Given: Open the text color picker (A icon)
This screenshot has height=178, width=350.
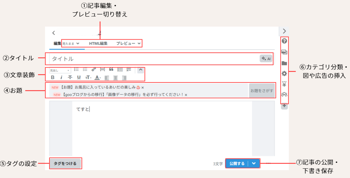Looking at the screenshot, I should click(98, 77).
